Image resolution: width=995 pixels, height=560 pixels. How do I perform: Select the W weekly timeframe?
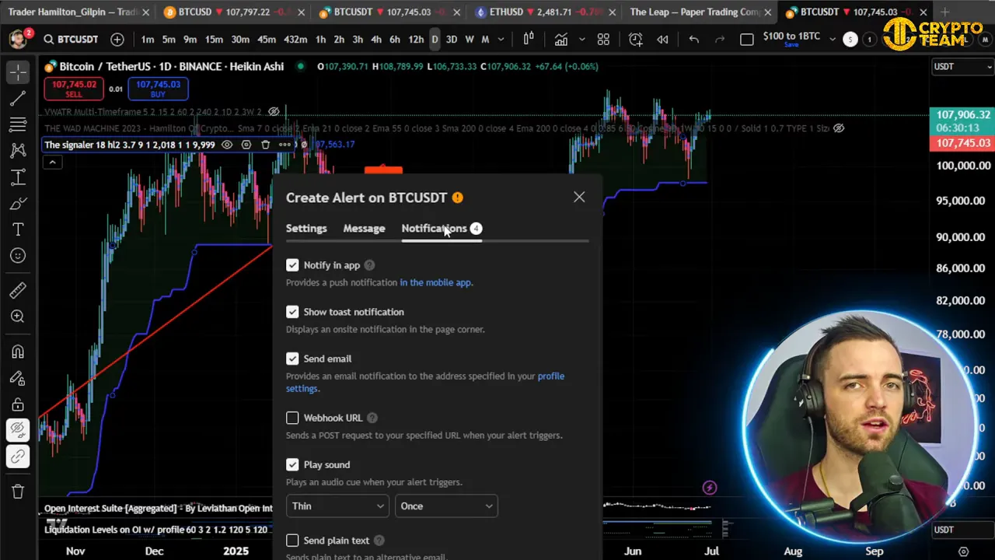click(x=469, y=40)
